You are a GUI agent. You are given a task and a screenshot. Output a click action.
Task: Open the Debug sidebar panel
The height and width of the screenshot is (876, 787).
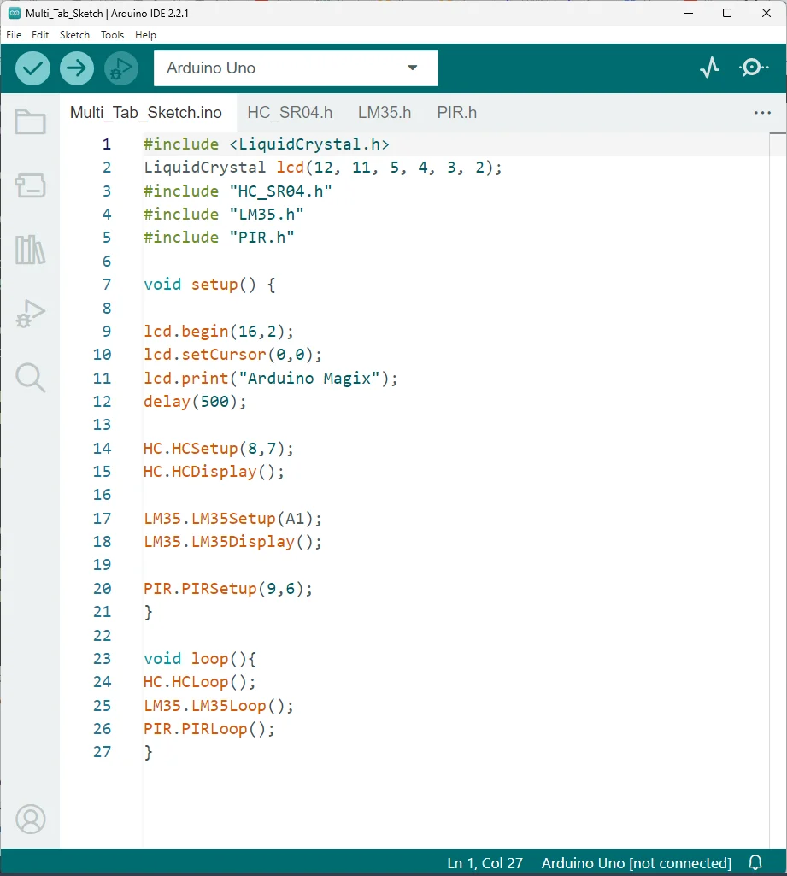30,314
